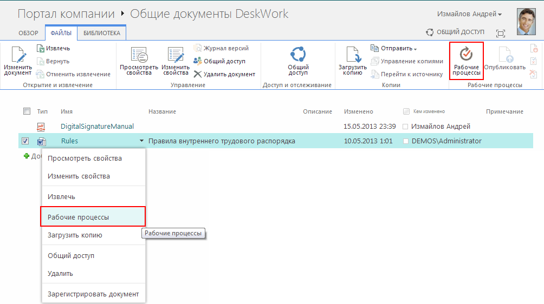Open the Портал компании breadcrumb link
The width and height of the screenshot is (544, 304).
66,14
